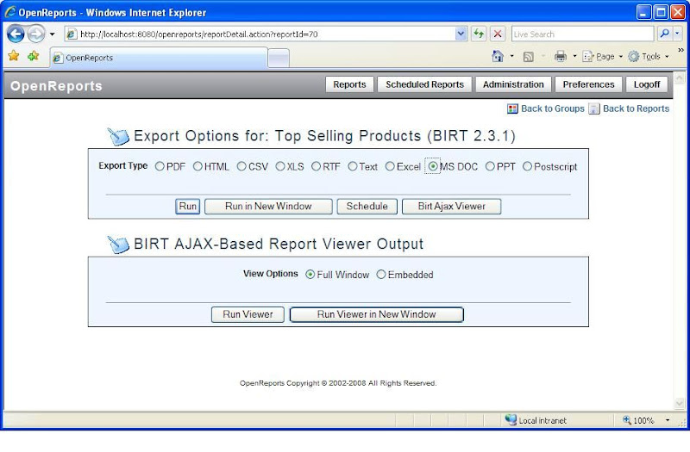Click the Stop loading red X icon

(x=498, y=34)
